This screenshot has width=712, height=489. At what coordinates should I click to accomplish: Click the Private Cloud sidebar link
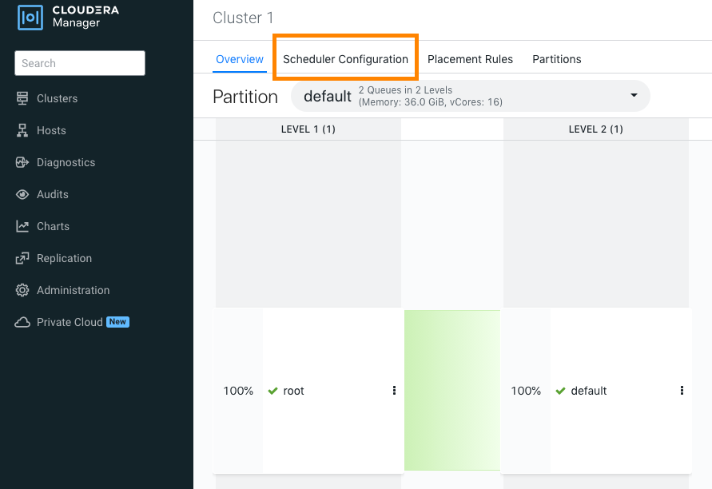pyautogui.click(x=70, y=322)
